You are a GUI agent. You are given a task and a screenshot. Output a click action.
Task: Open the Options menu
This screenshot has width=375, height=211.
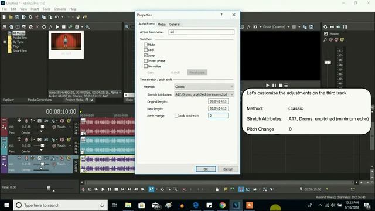tap(60, 9)
